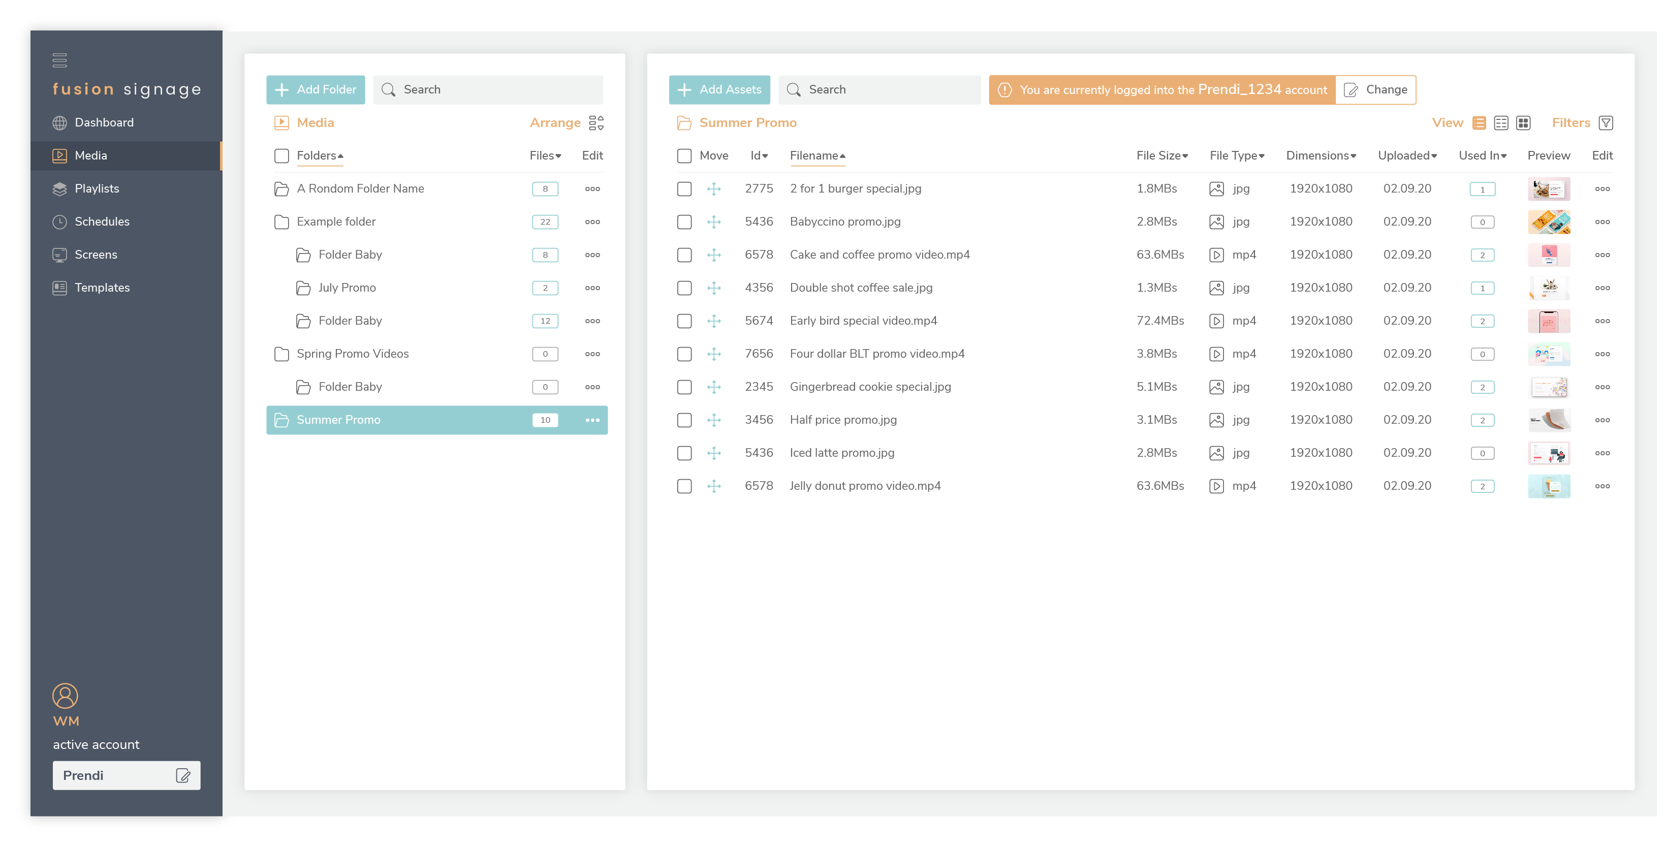1666x847 pixels.
Task: Switch to grid view icon
Action: pos(1523,123)
